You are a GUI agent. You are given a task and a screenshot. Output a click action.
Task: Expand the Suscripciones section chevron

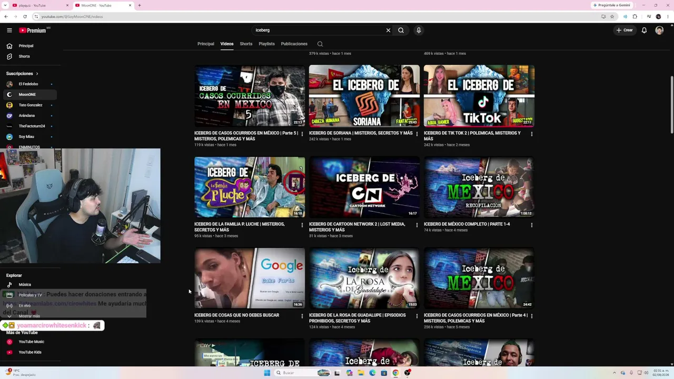click(x=37, y=74)
